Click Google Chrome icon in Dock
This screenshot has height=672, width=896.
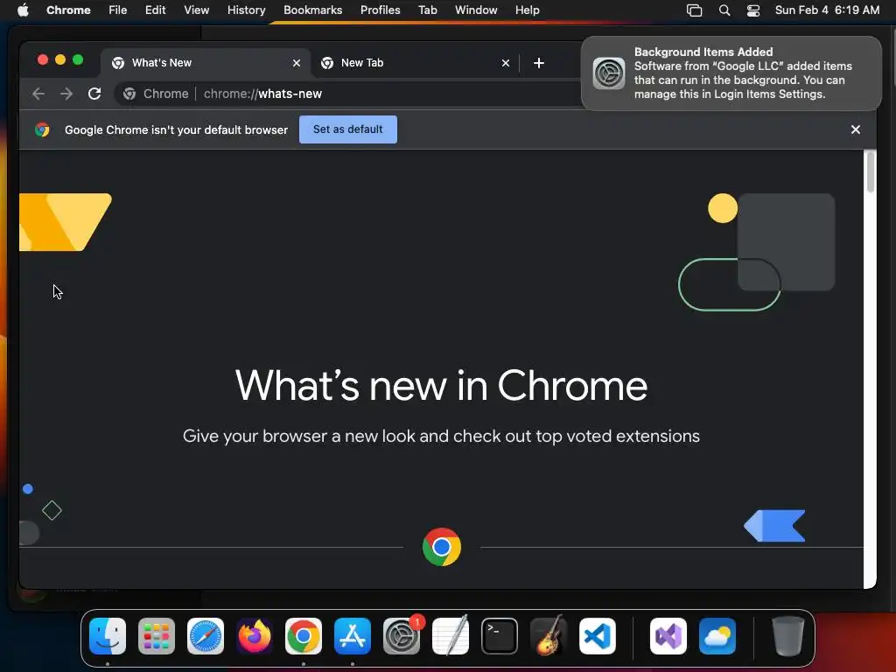[304, 636]
